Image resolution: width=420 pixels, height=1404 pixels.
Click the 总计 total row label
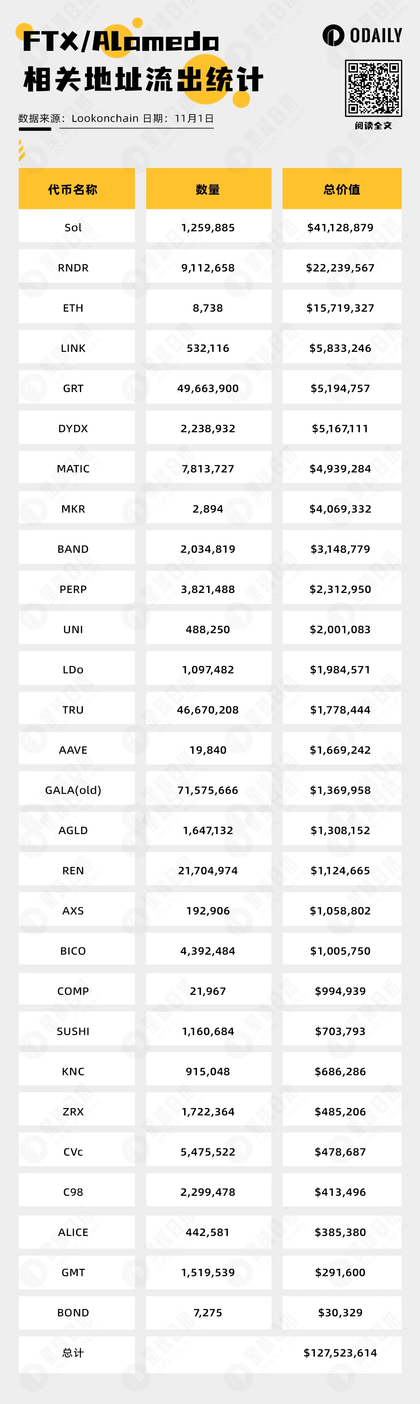point(73,1353)
